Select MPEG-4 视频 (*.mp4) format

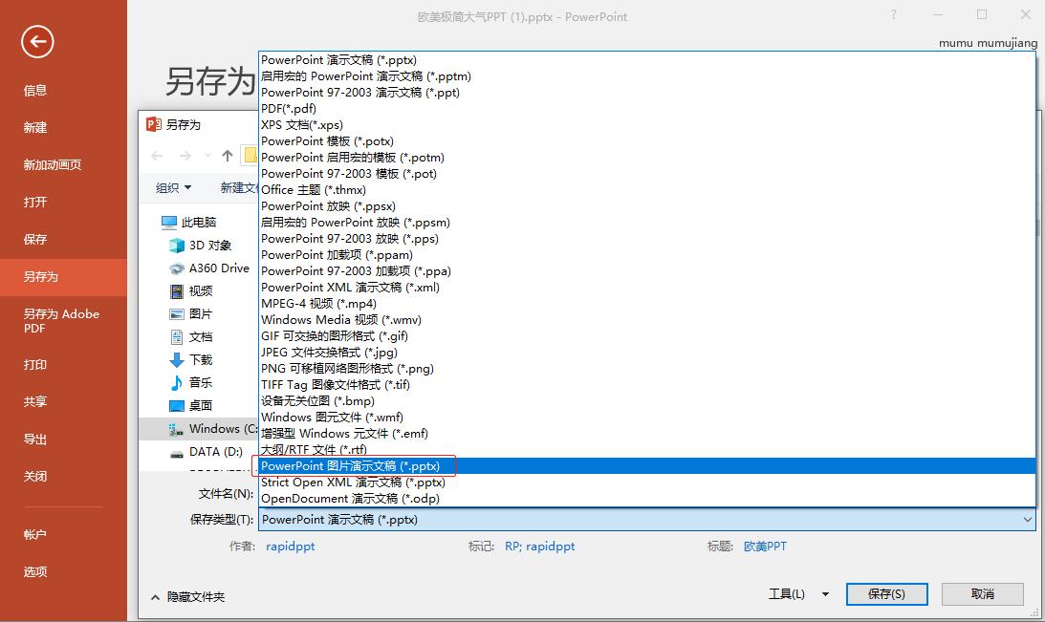(318, 304)
